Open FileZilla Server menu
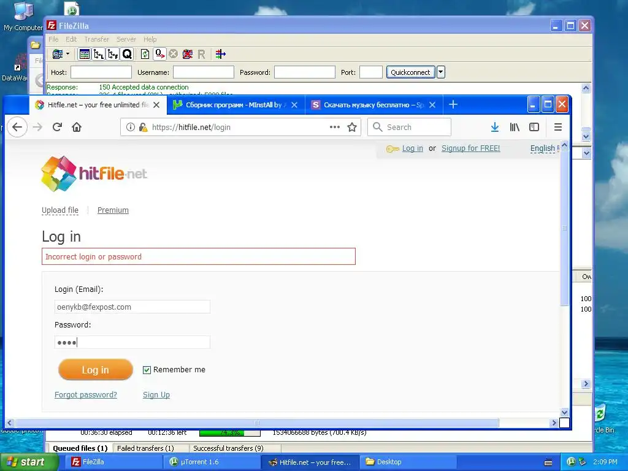The image size is (628, 471). (126, 39)
